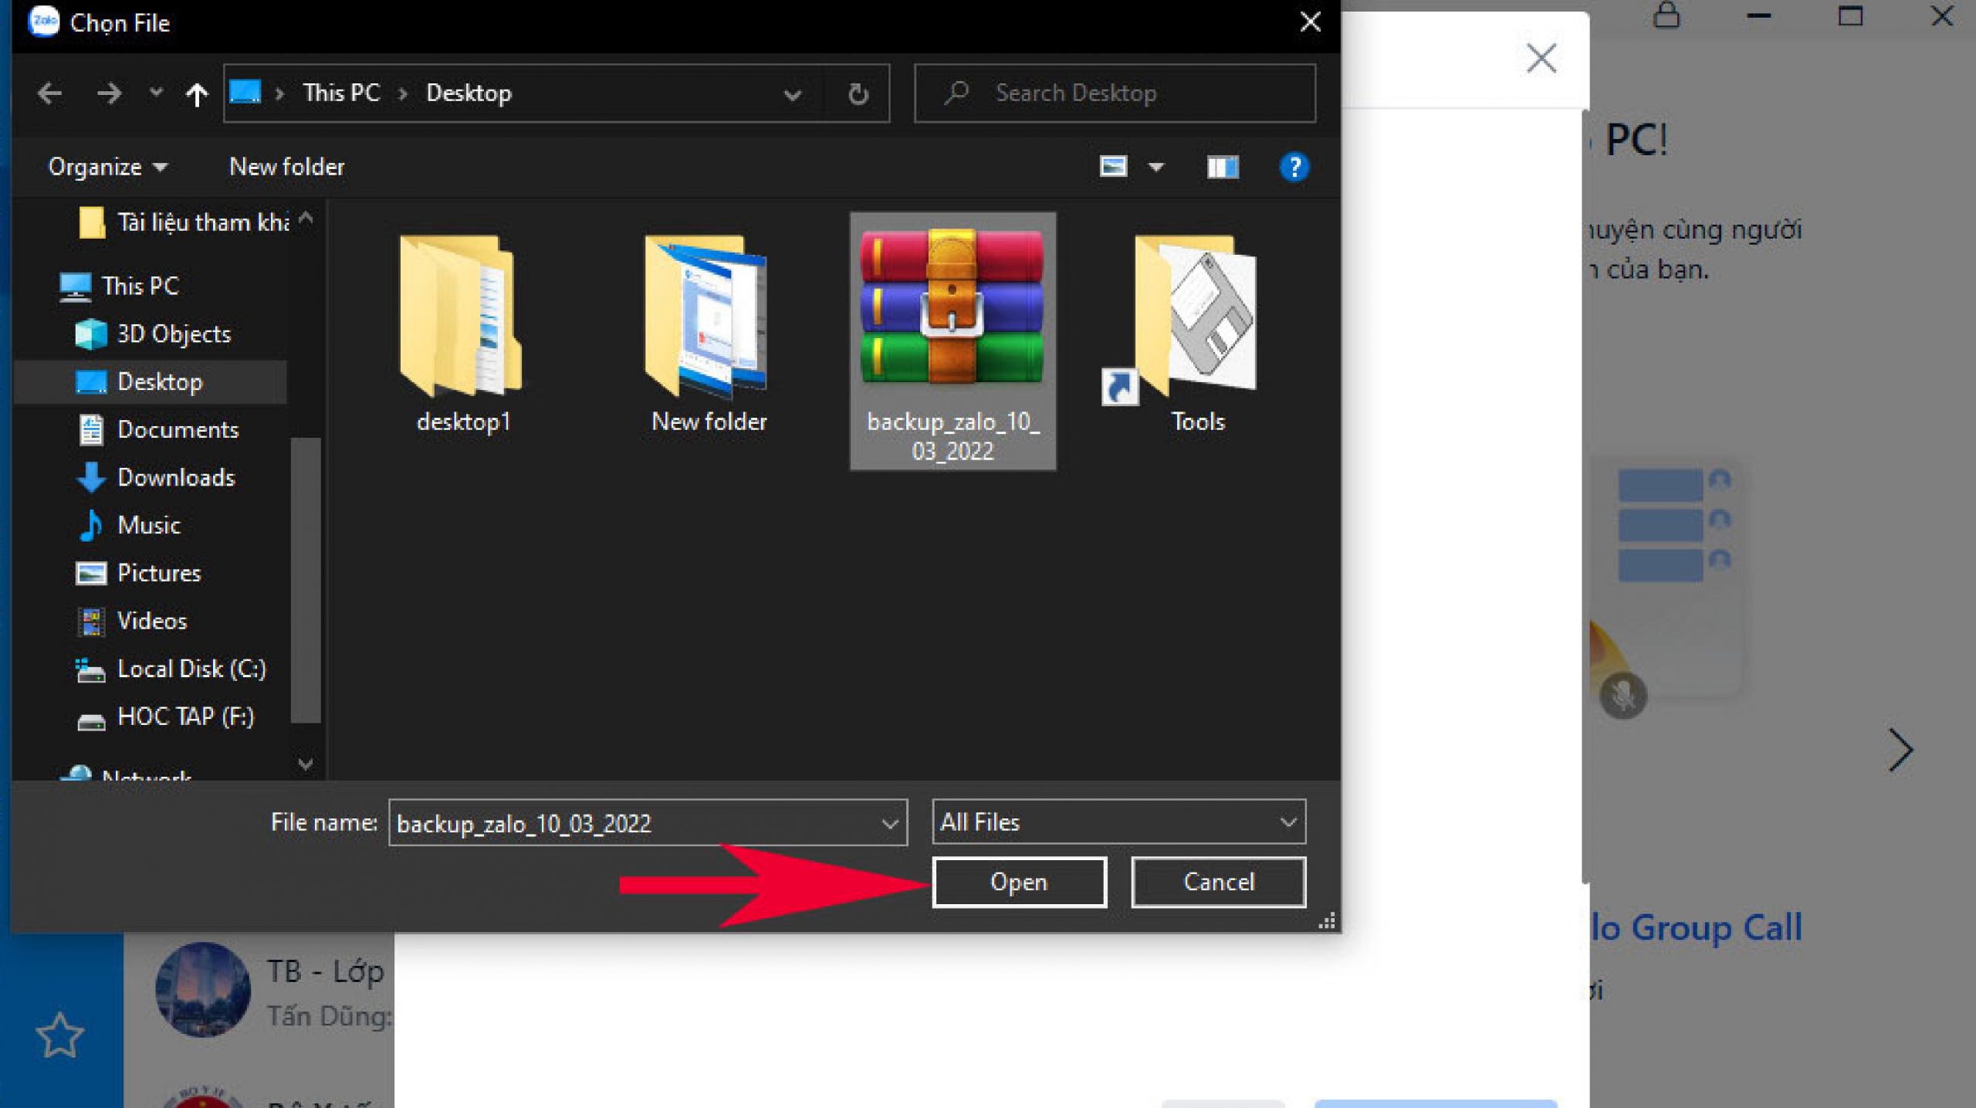Screen dimensions: 1976x1108
Task: Refresh the Desktop folder view
Action: [858, 94]
